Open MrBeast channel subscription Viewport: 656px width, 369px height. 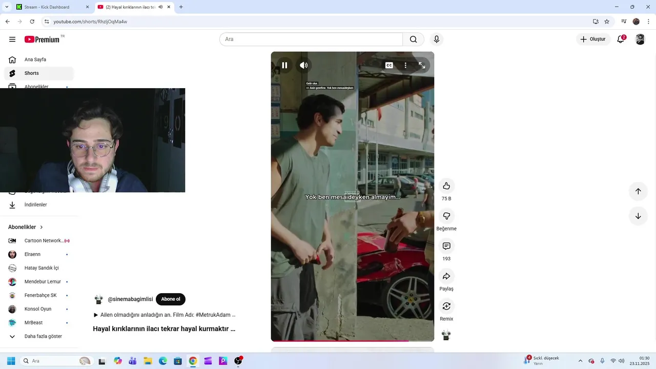coord(39,323)
